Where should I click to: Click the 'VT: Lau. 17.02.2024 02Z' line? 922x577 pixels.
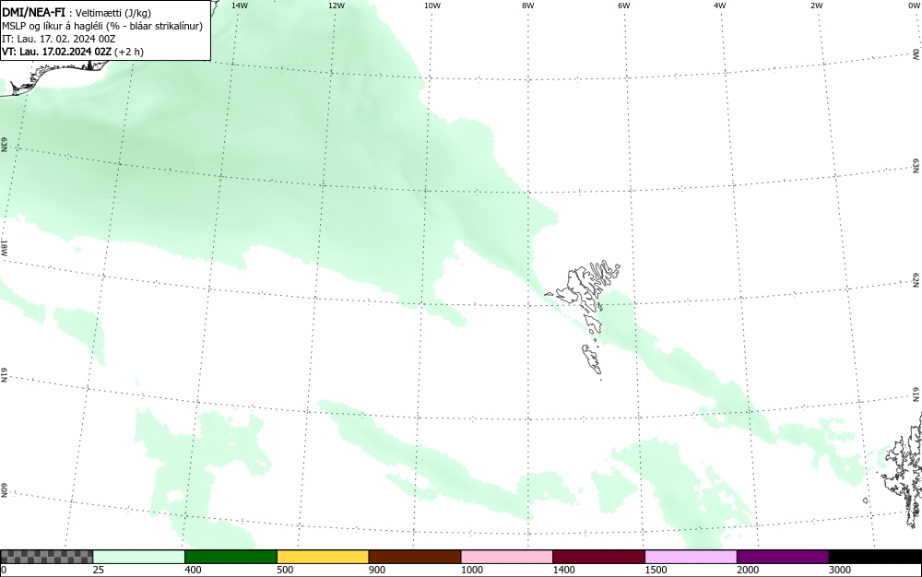pyautogui.click(x=73, y=52)
